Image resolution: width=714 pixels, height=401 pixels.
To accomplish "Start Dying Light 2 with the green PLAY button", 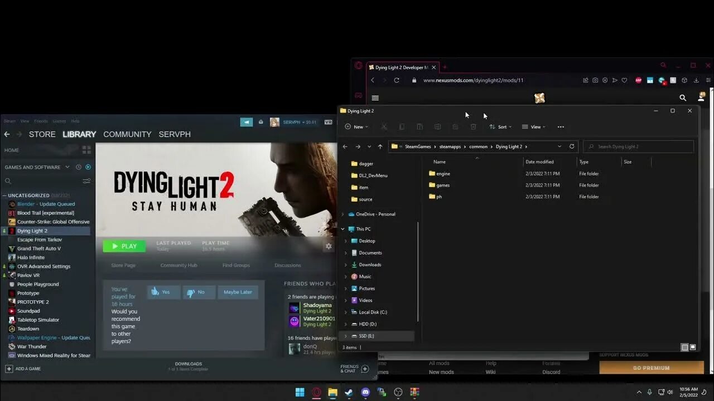I will point(124,246).
